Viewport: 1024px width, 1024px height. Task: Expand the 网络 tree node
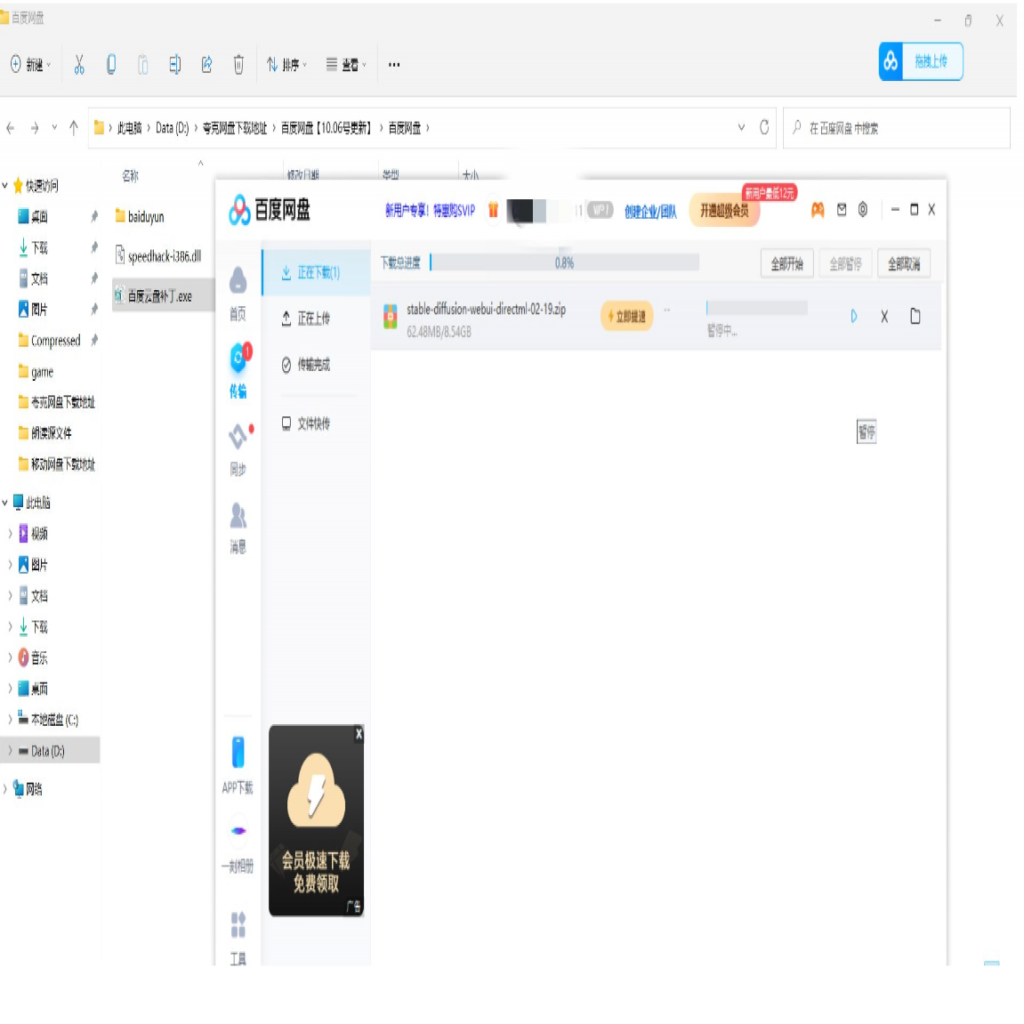4,788
